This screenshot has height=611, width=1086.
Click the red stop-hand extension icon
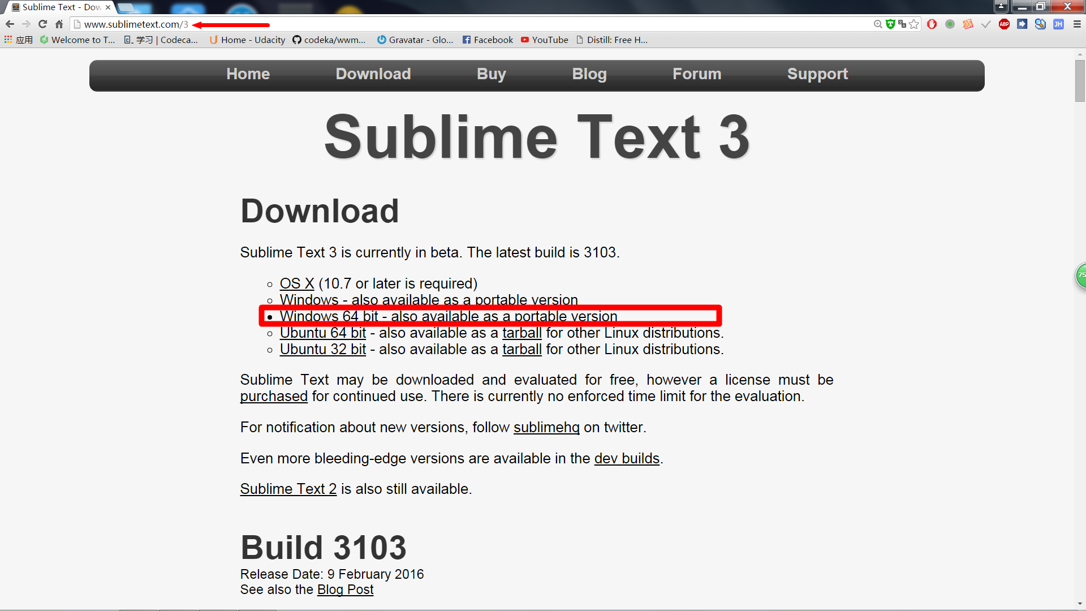(932, 24)
